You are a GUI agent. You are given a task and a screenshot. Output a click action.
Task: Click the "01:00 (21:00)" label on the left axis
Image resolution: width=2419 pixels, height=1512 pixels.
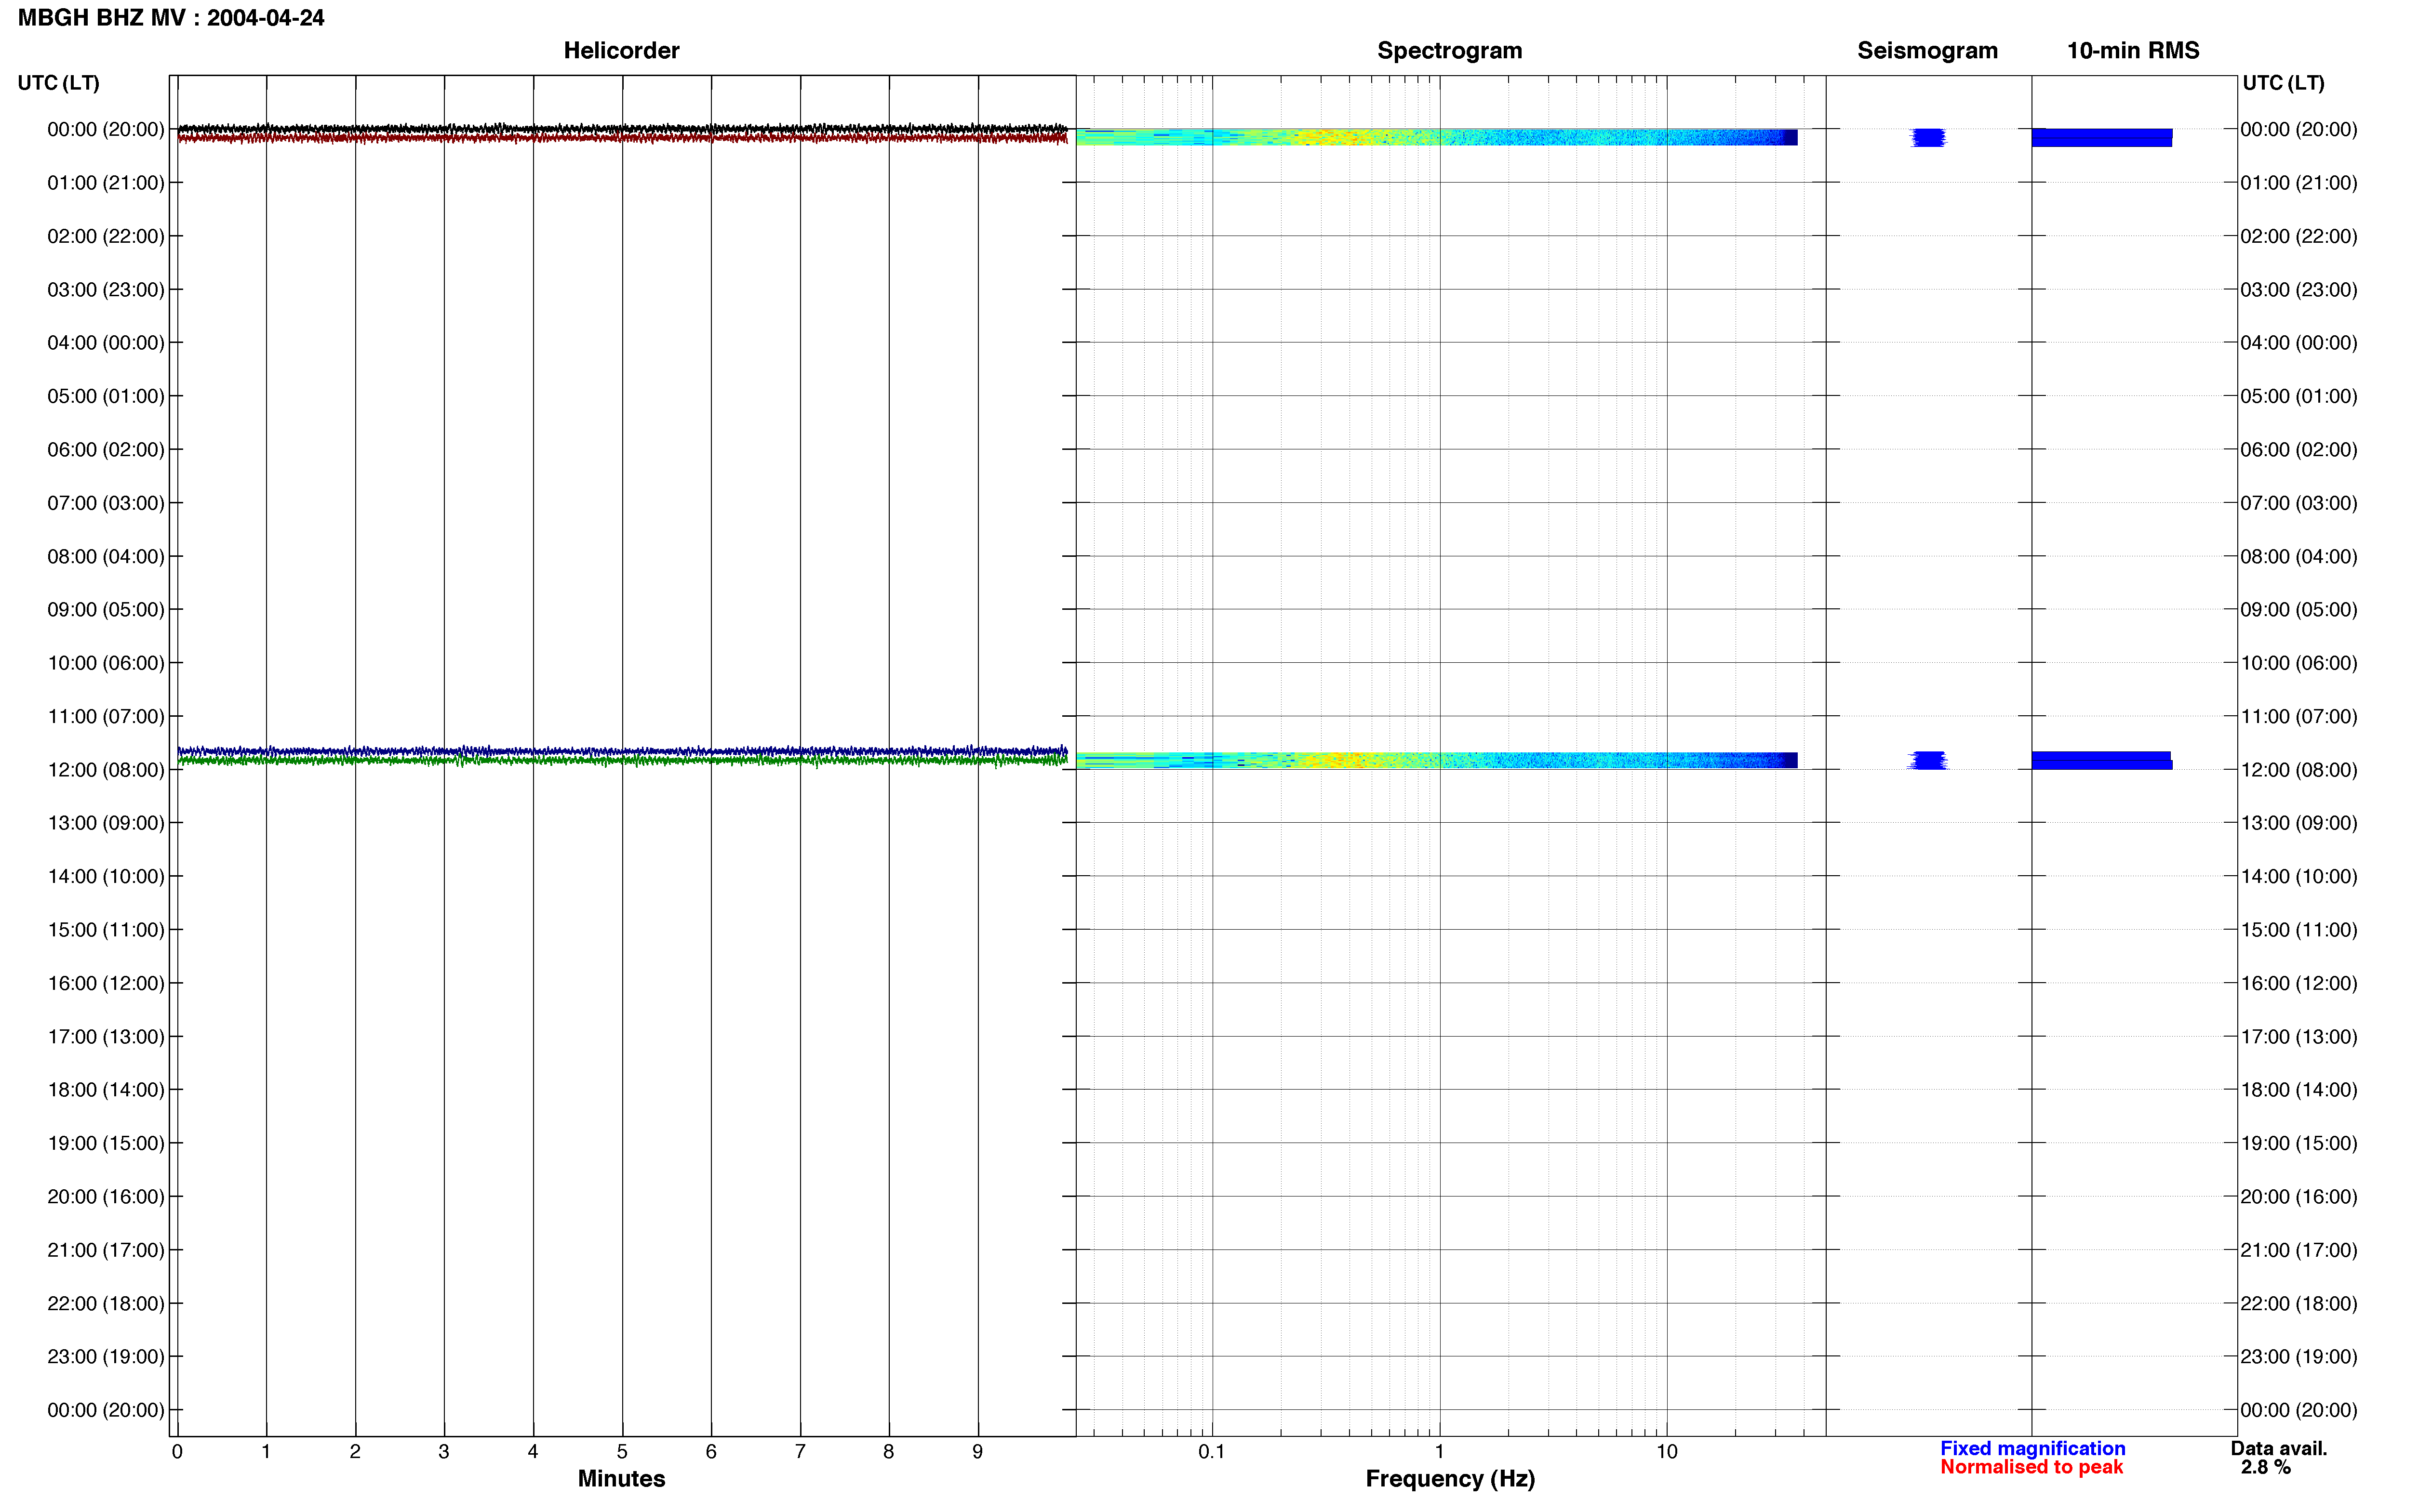[106, 183]
